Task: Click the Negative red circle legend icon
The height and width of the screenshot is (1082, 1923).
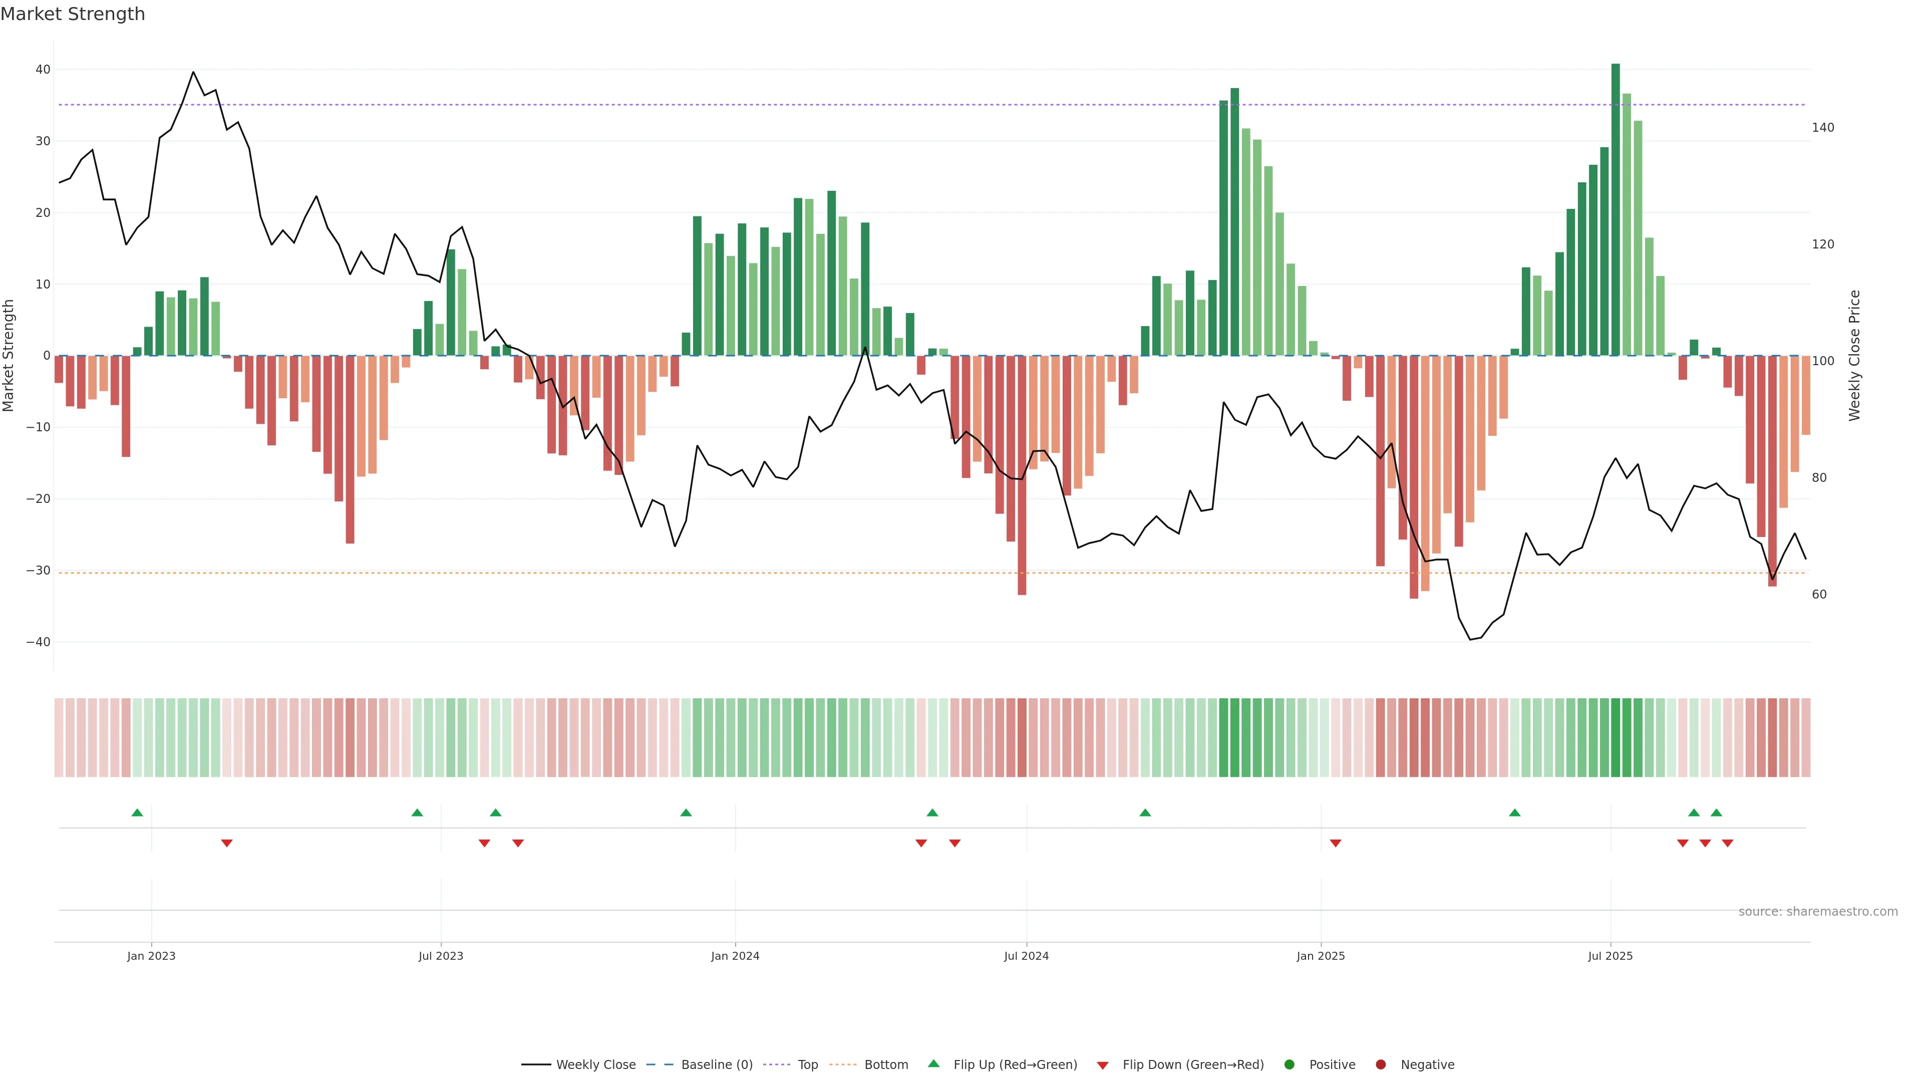Action: coord(1380,1065)
